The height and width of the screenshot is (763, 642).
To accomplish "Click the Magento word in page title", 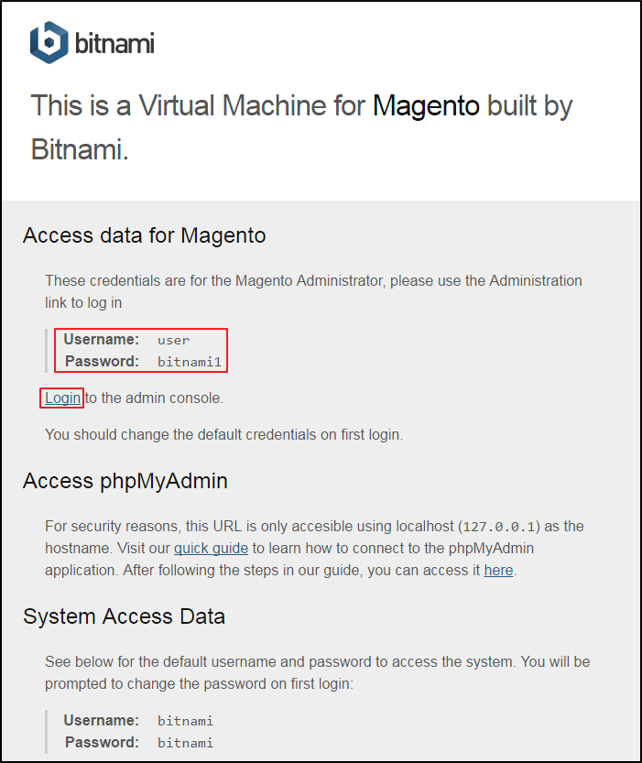I will [x=426, y=105].
